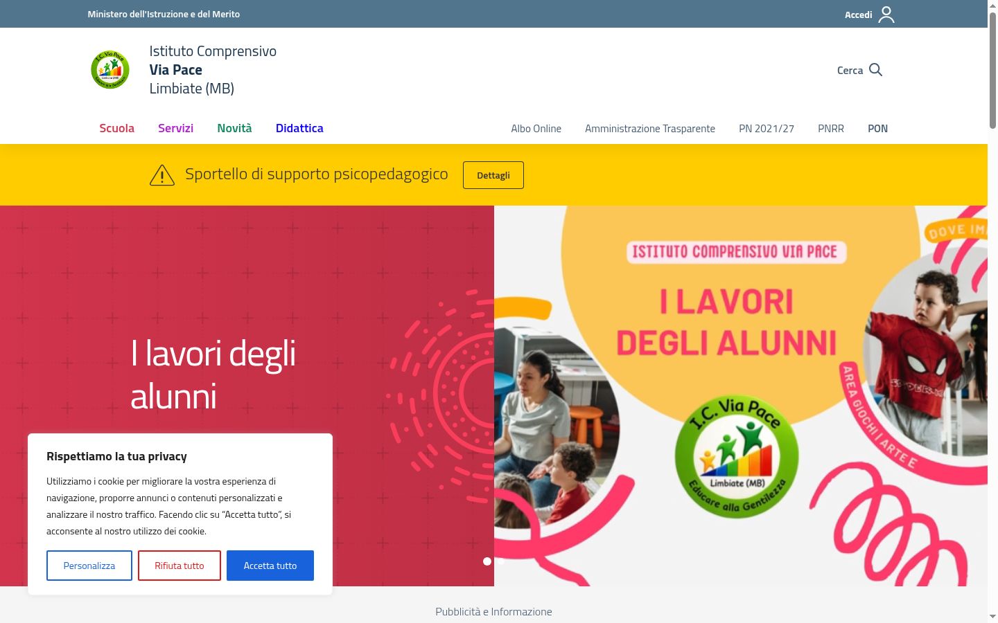Image resolution: width=998 pixels, height=623 pixels.
Task: Click scrollbar down arrow
Action: click(x=992, y=616)
